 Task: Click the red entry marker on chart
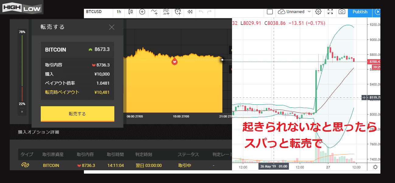[x=175, y=62]
